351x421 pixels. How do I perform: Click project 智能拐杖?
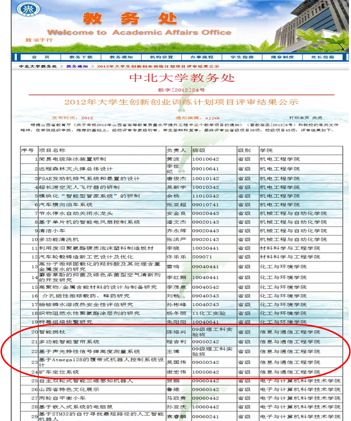[52, 332]
